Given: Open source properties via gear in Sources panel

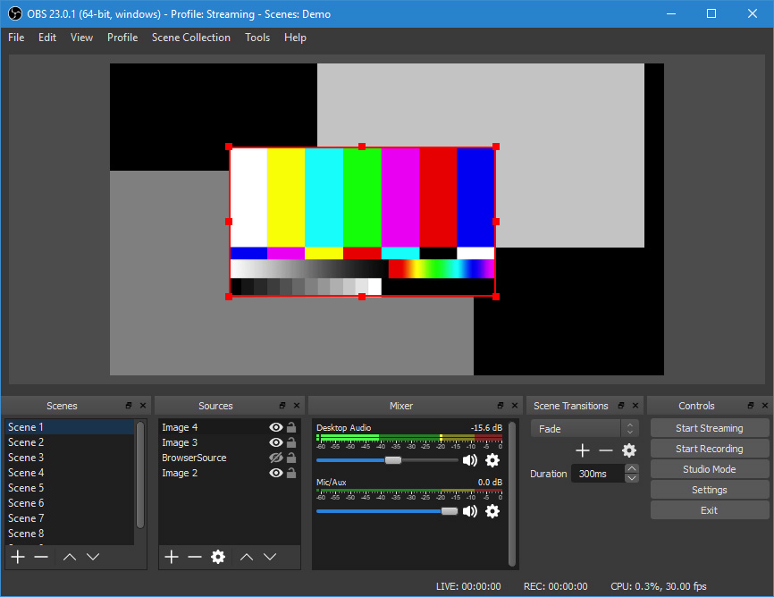Looking at the screenshot, I should (x=219, y=557).
